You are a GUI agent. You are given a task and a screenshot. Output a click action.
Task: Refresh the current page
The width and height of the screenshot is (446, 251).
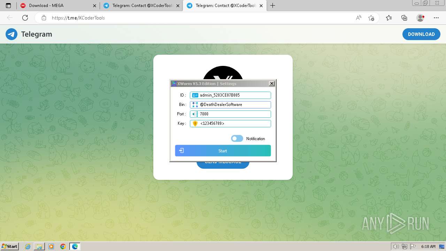[25, 18]
